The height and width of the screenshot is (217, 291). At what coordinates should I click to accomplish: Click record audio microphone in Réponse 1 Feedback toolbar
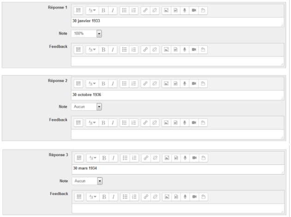185,49
